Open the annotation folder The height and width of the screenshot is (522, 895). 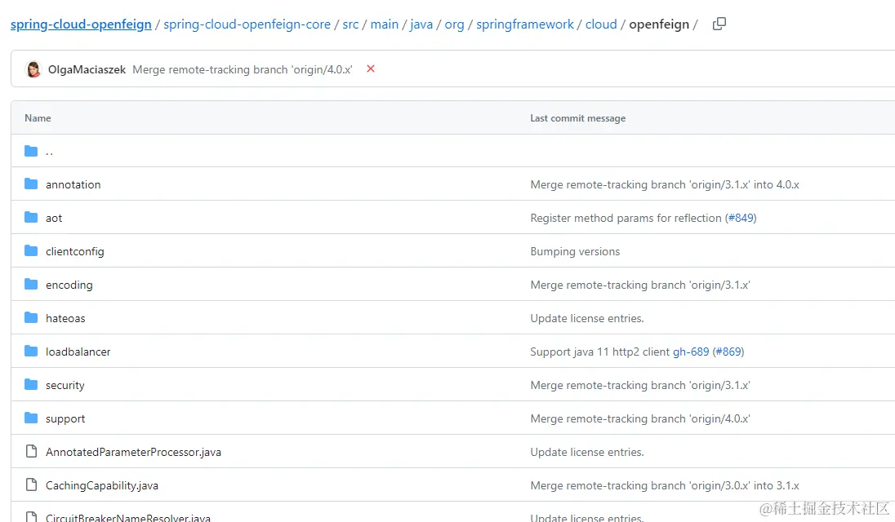73,184
